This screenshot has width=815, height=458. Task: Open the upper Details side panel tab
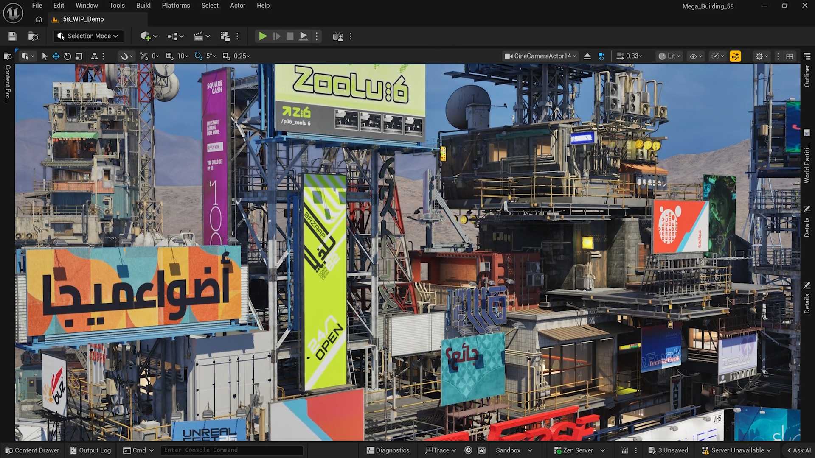click(x=807, y=222)
